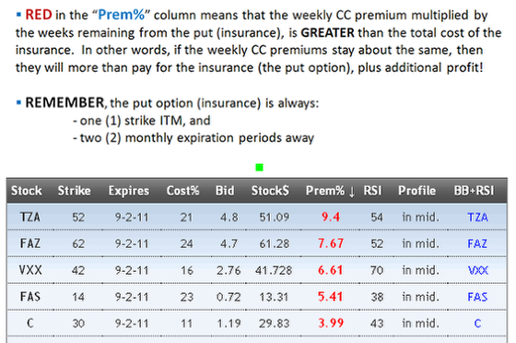Click the sort arrow next to Prem%
This screenshot has height=343, width=516.
tap(352, 191)
